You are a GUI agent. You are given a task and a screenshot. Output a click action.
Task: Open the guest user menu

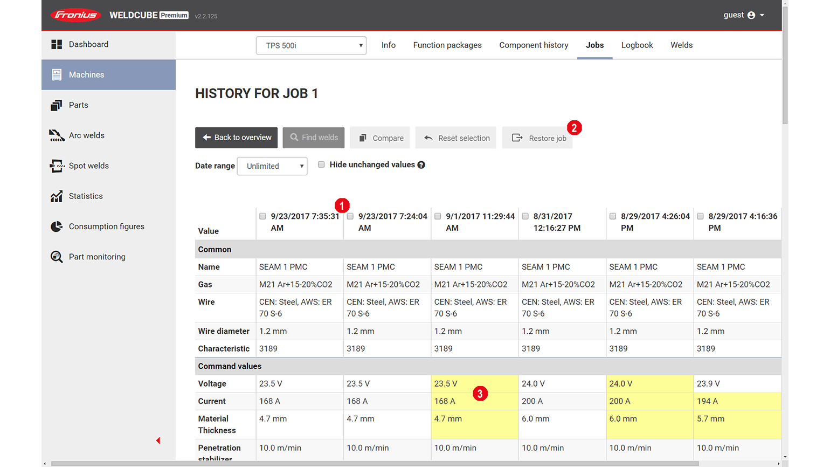coord(744,15)
